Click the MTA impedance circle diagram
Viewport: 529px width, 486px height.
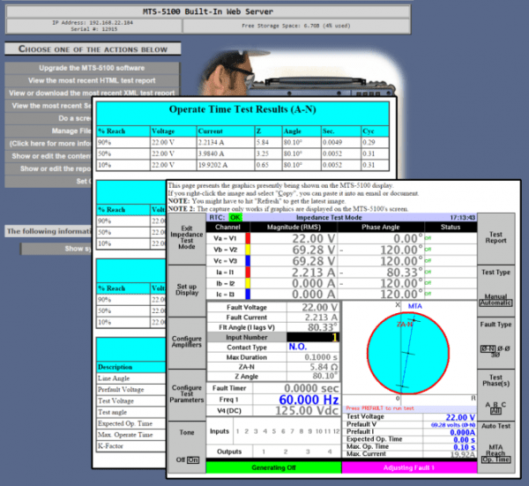tap(408, 353)
